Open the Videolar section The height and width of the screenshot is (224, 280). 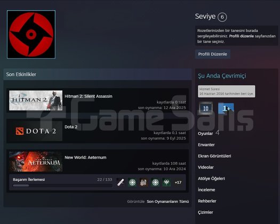coord(206,167)
